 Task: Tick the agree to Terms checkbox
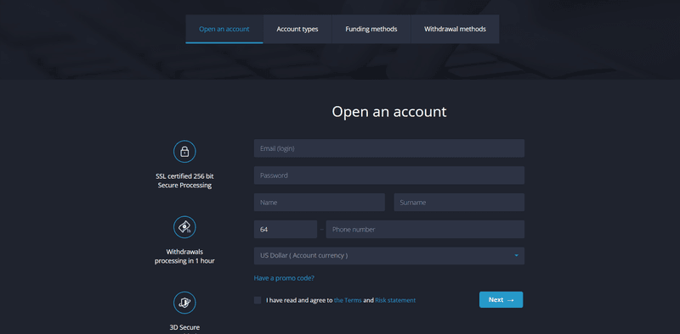[x=258, y=300]
